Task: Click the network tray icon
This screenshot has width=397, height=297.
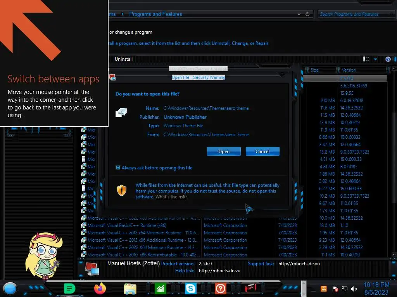Action: tap(344, 288)
